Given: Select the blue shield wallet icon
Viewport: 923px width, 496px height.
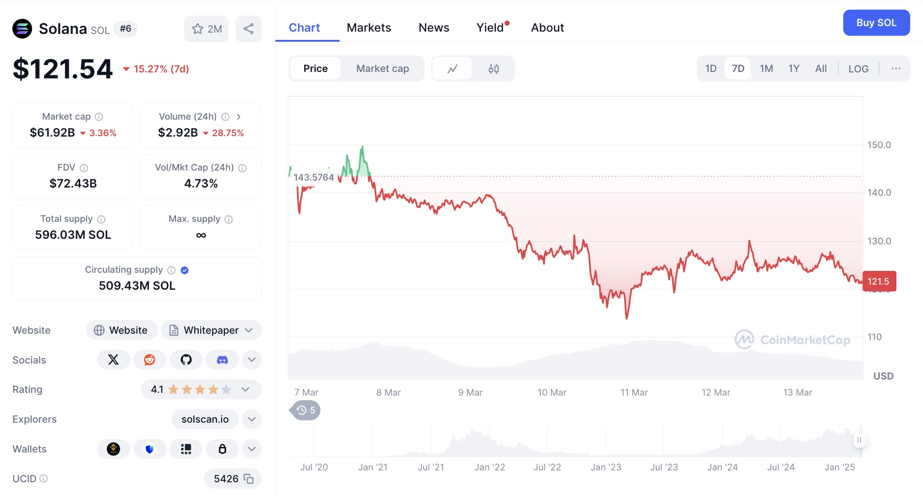Looking at the screenshot, I should tap(149, 449).
